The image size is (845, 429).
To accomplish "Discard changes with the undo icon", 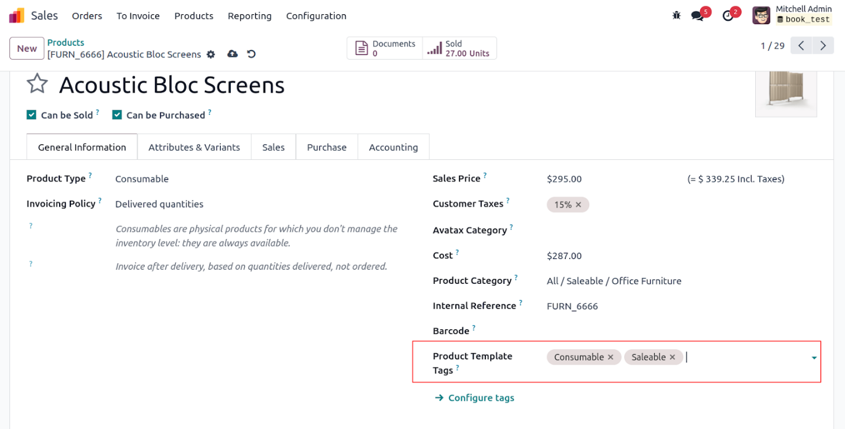I will 252,54.
